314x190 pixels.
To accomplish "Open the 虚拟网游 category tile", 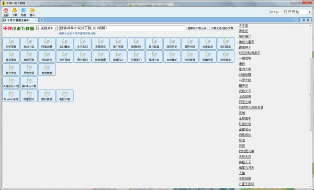I will (29, 57).
